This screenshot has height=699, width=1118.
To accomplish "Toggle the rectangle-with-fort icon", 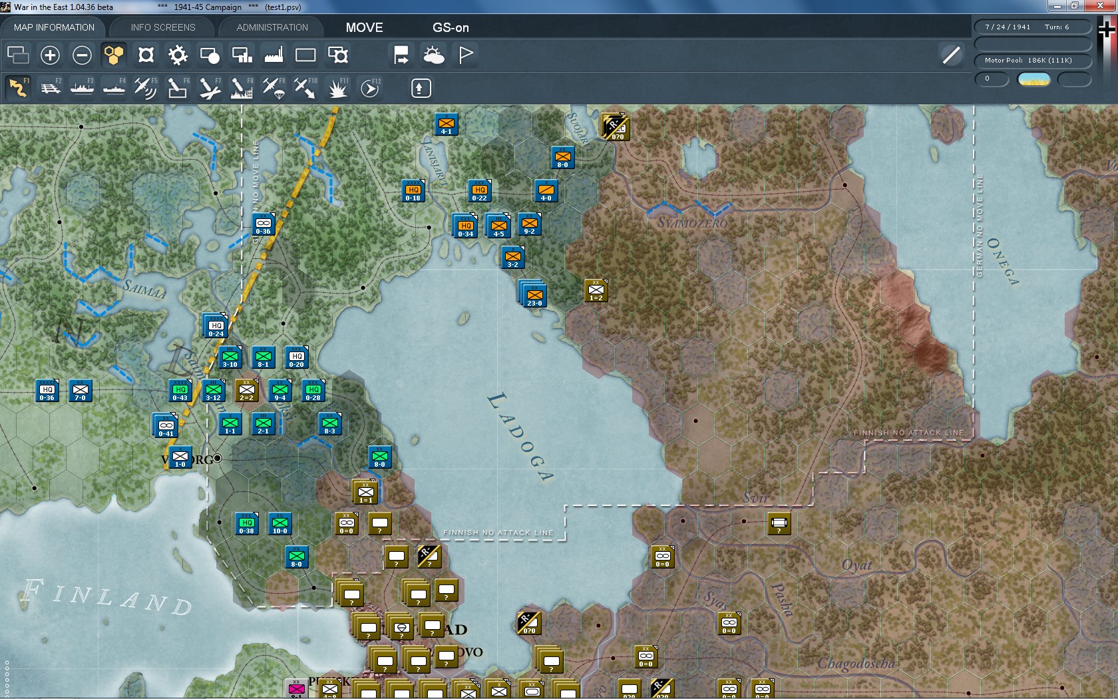I will [x=338, y=55].
